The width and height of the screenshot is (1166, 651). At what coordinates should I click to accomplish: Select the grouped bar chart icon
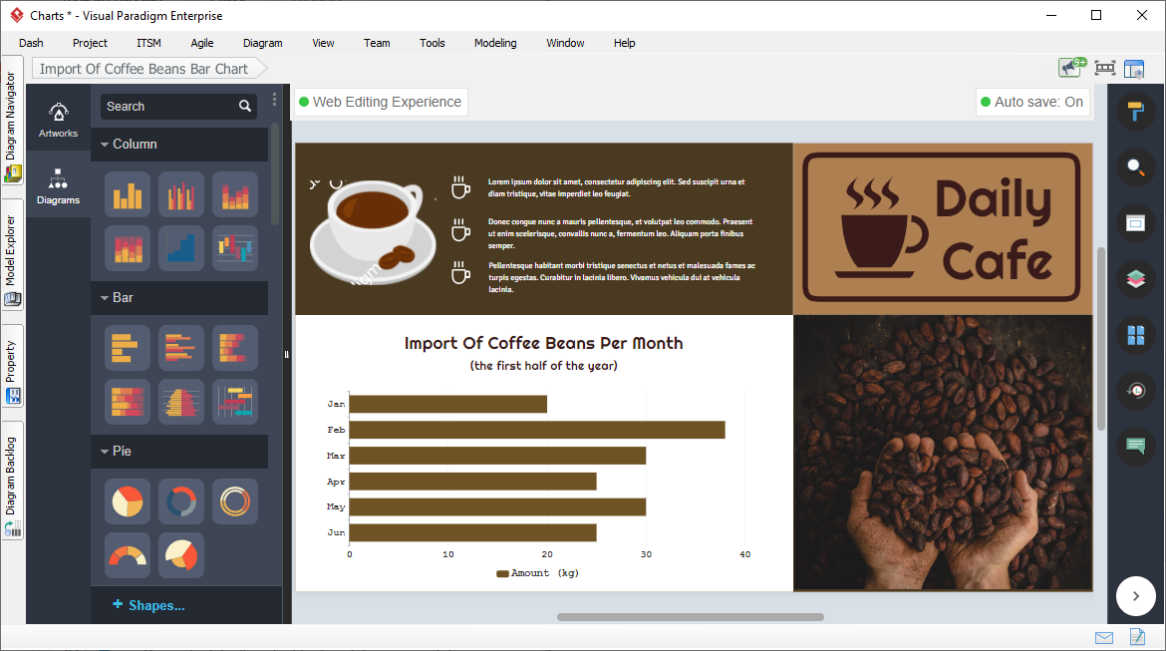181,348
